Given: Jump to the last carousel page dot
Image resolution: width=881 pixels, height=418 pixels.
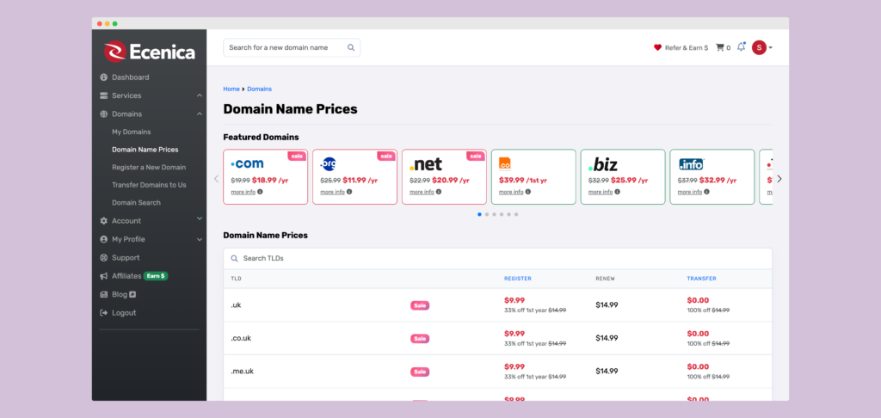Looking at the screenshot, I should tap(516, 214).
